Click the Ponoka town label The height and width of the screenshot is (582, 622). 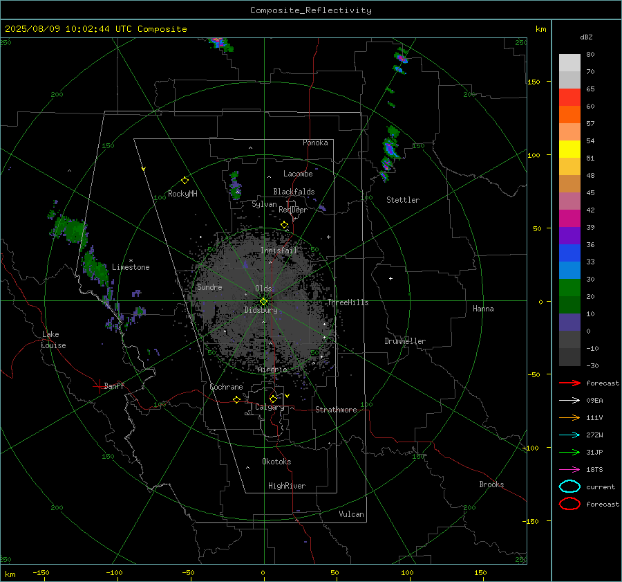point(315,143)
